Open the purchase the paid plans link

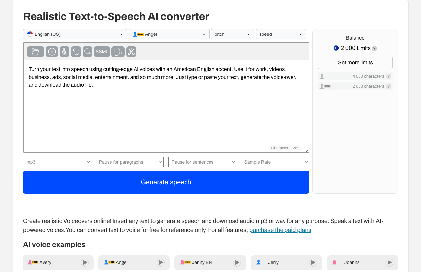click(280, 230)
